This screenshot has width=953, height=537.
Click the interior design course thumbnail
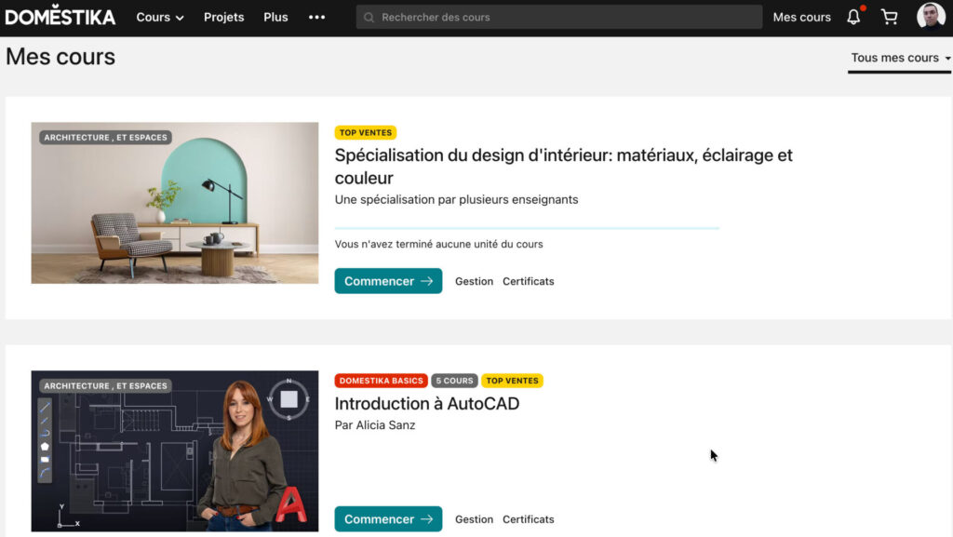click(x=175, y=203)
